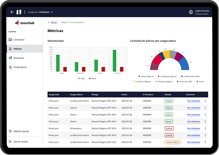Open actions menu for Sancor row
The height and width of the screenshot is (155, 219).
(x=205, y=108)
